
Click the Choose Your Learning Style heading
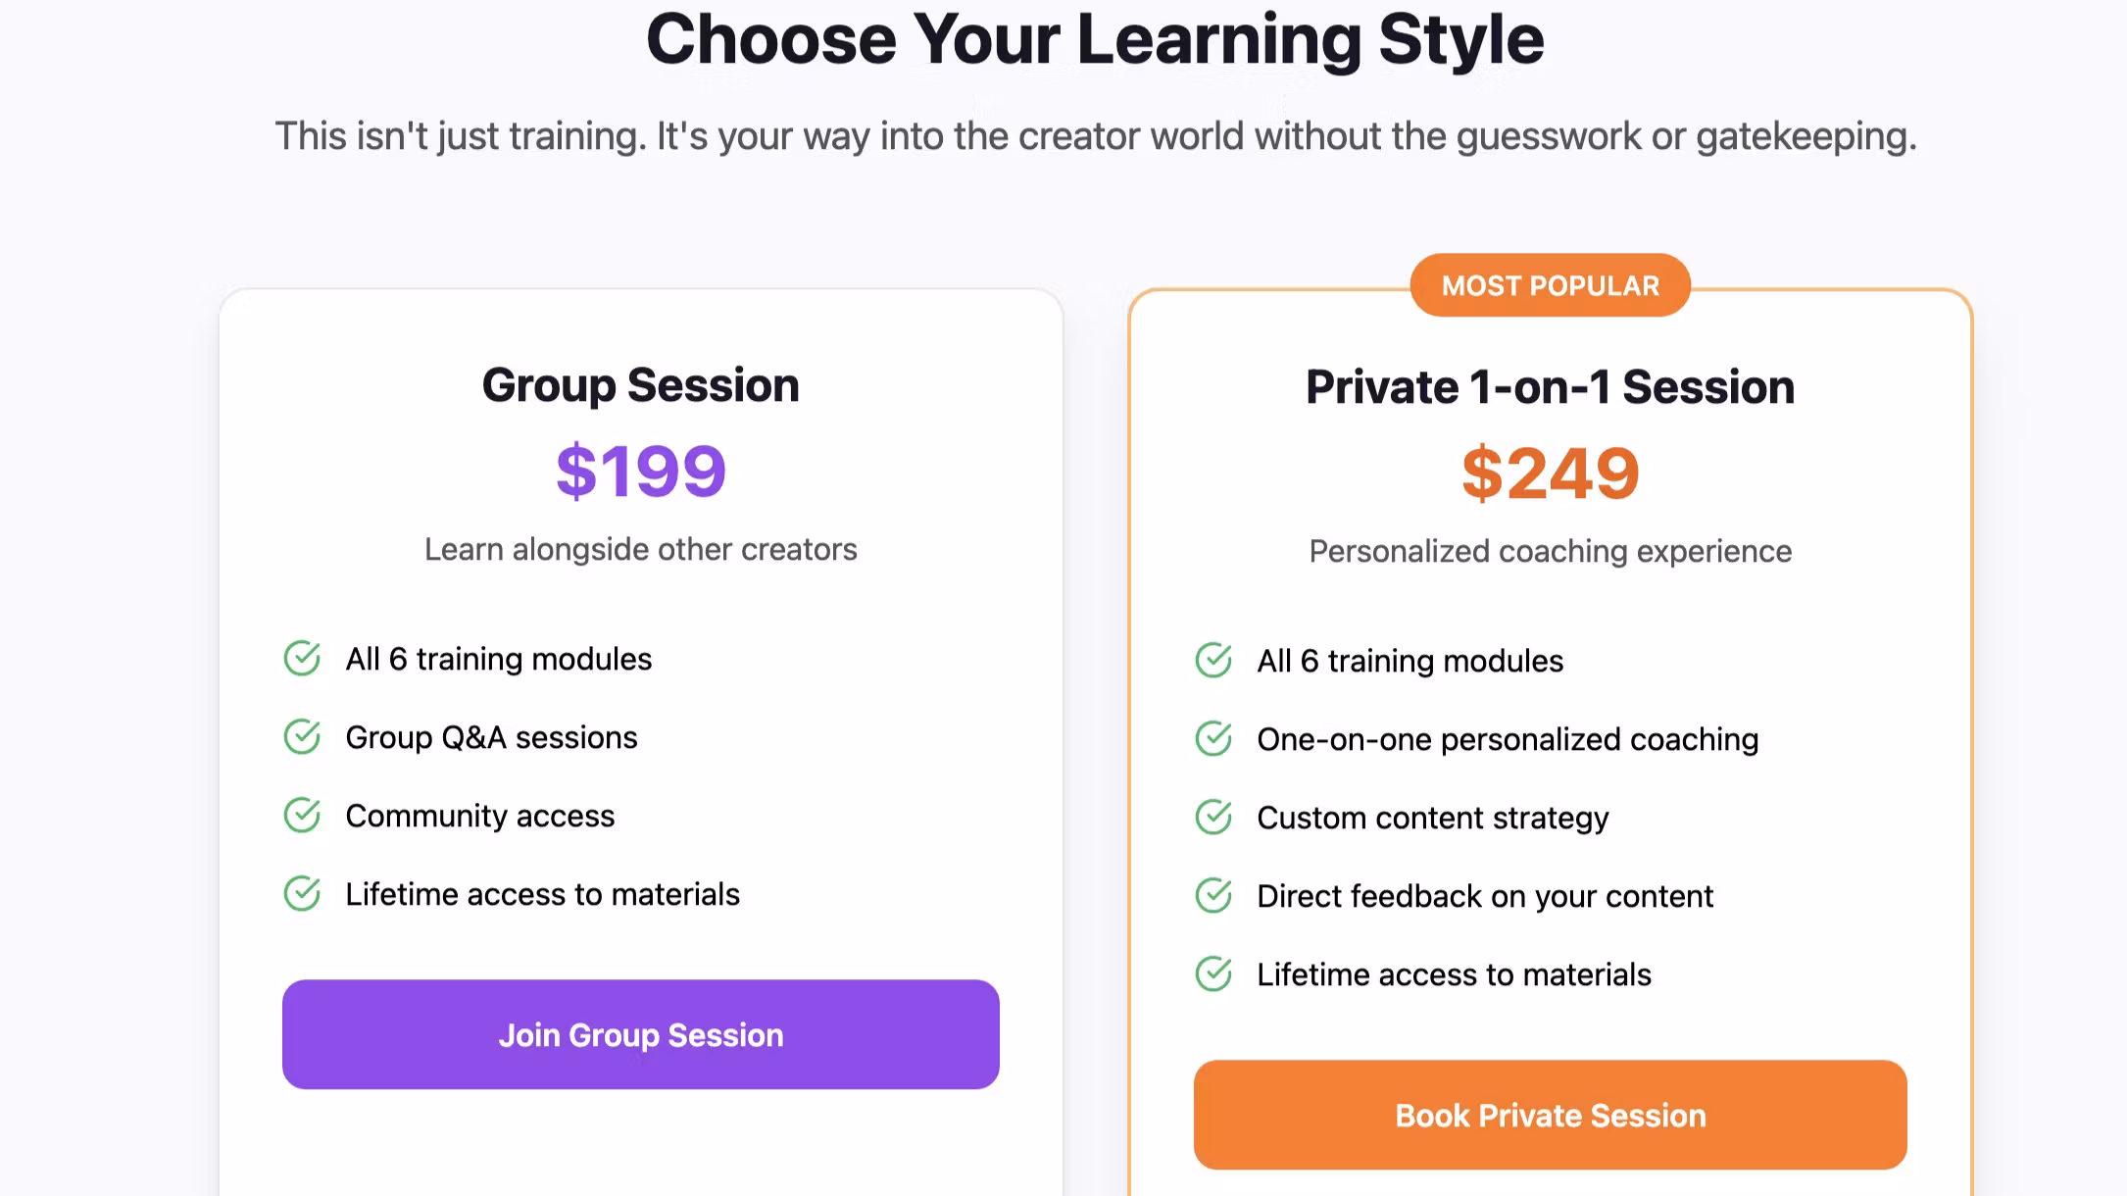tap(1095, 40)
